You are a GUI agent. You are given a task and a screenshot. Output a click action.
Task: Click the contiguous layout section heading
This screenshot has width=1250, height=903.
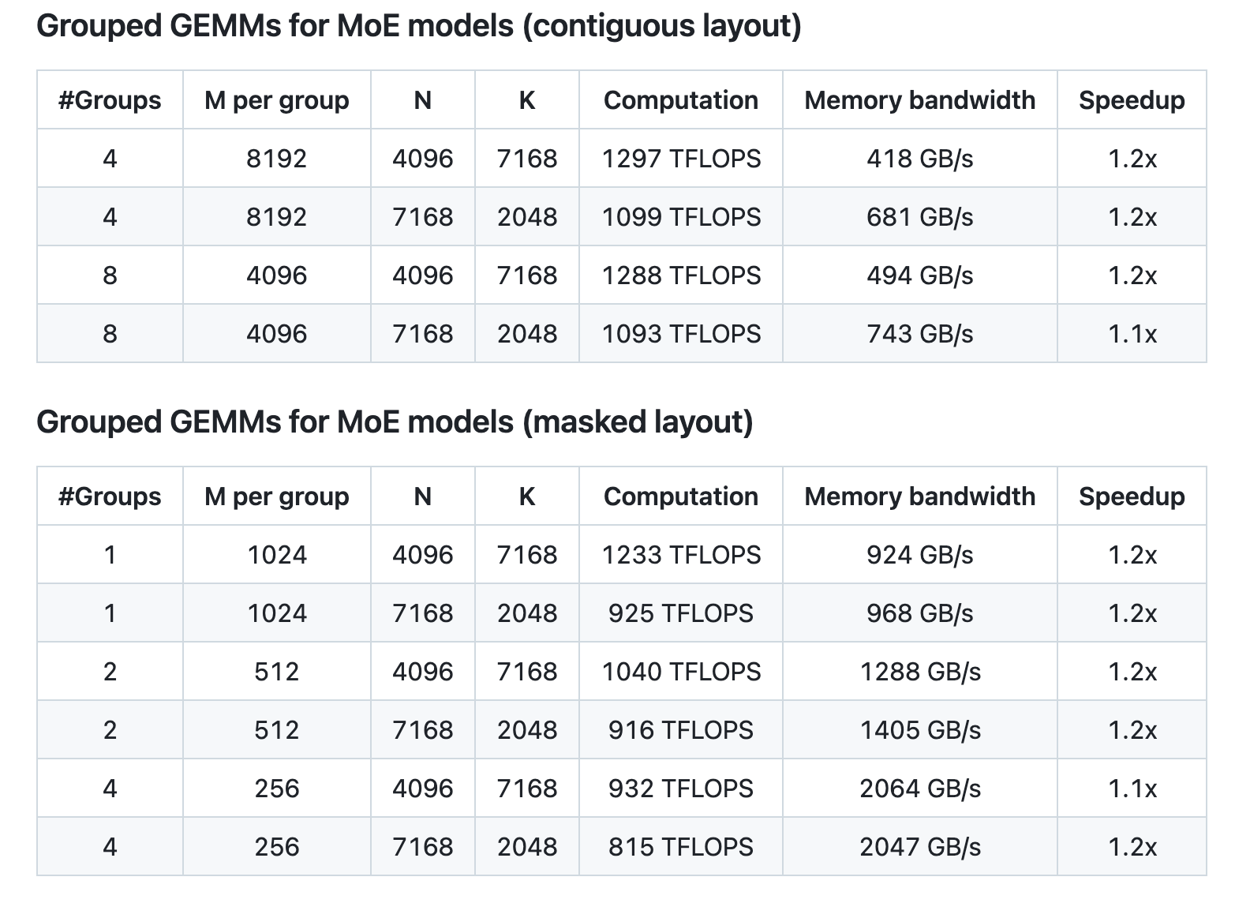pos(418,26)
